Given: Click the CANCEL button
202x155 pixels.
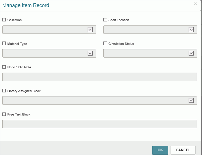Looking at the screenshot, I should [183, 150].
